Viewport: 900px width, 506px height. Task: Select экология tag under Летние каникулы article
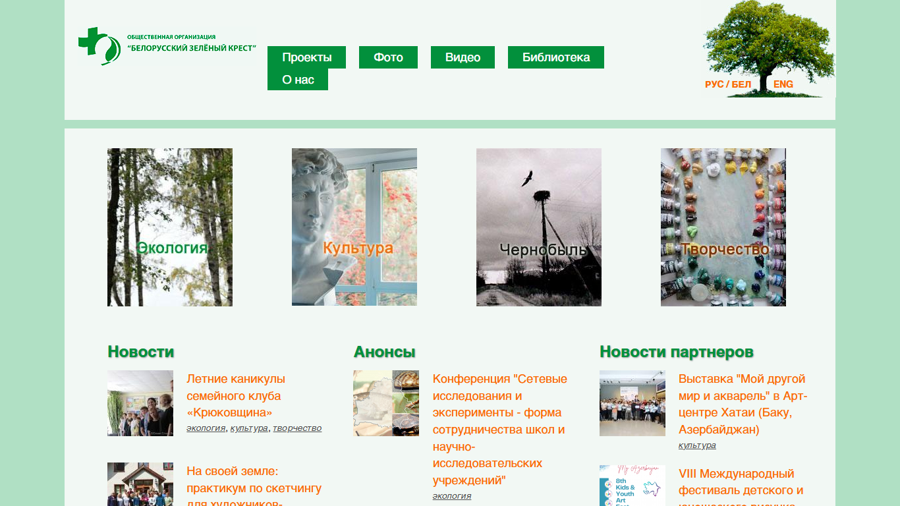coord(206,428)
